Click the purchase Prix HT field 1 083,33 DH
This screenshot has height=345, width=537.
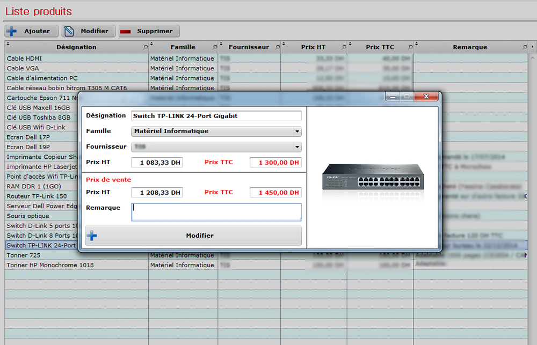(x=157, y=163)
